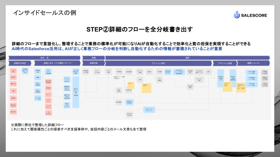Image resolution: width=280 pixels, height=157 pixels.
Task: Click the SALESCORE brand name text
Action: [254, 15]
